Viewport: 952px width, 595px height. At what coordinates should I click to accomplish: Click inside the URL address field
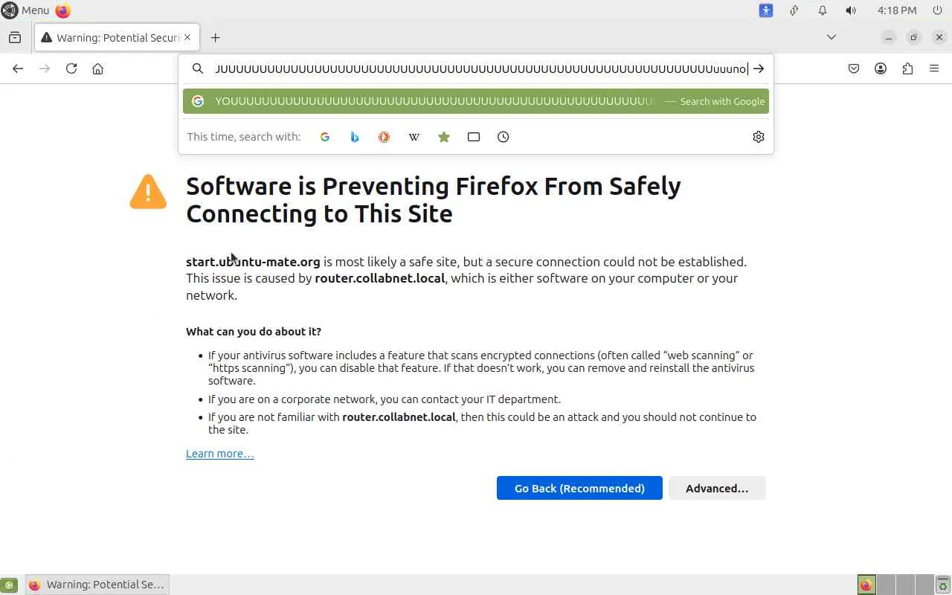(x=476, y=68)
